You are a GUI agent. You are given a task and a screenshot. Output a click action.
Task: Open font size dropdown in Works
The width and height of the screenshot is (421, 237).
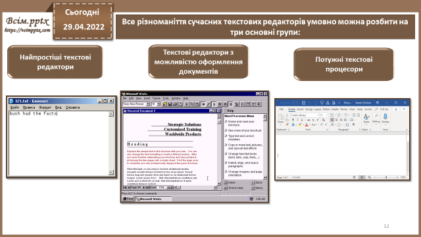[159, 104]
